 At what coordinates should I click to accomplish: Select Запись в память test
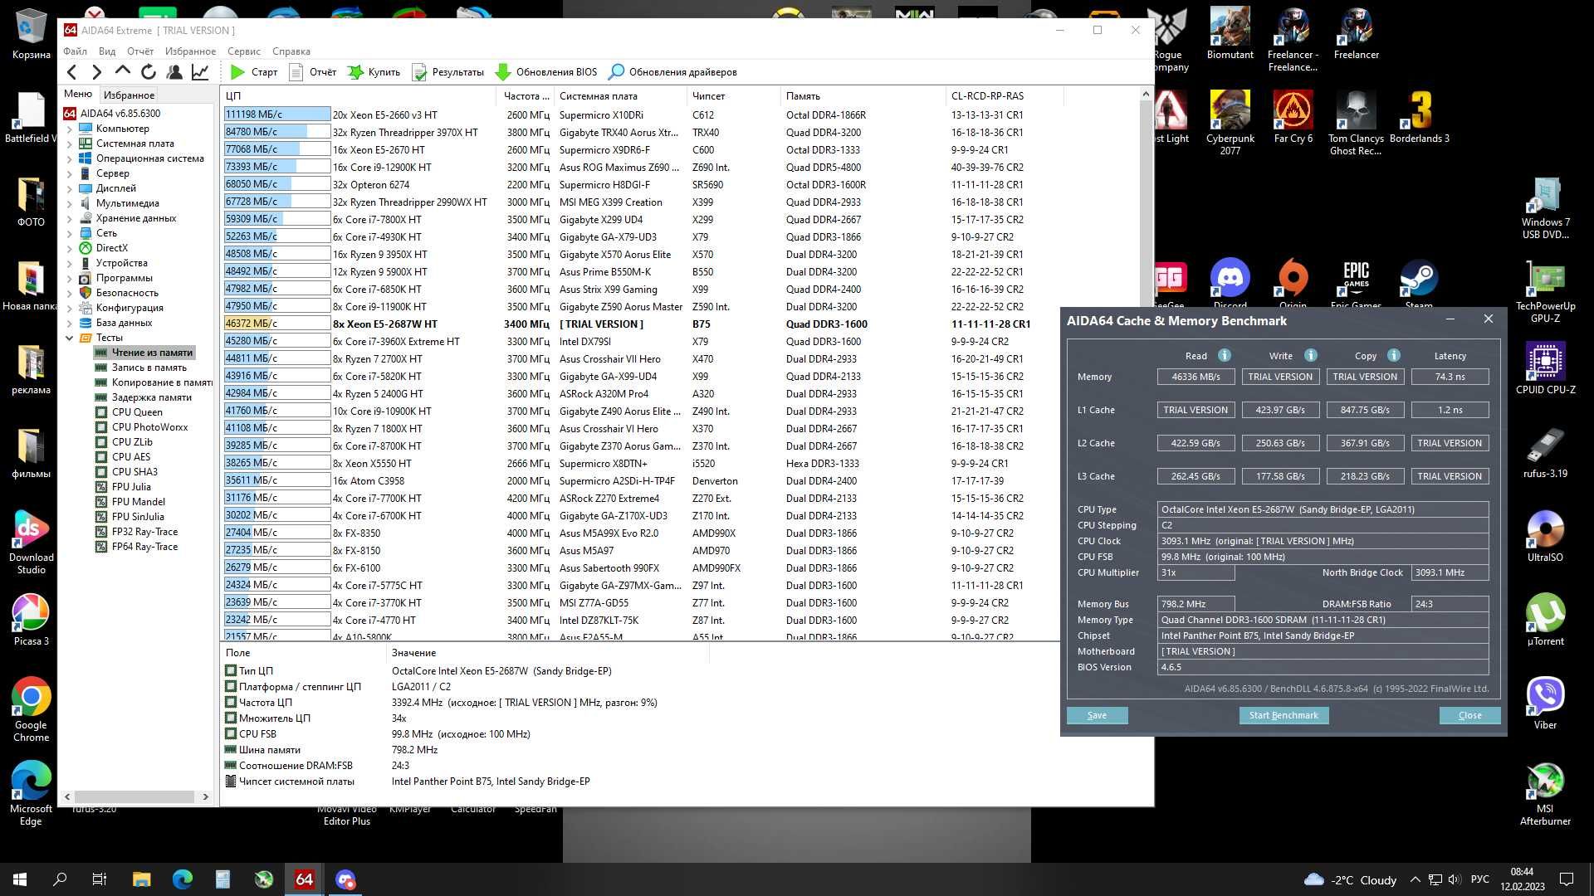point(149,368)
